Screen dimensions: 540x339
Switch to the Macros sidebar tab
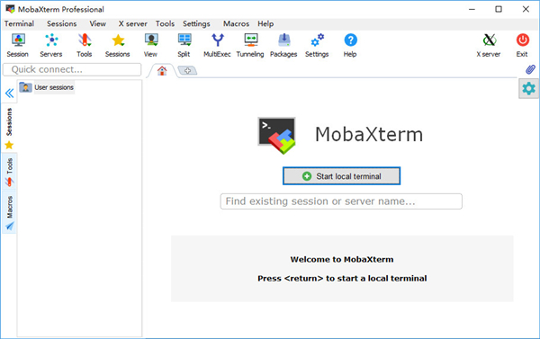tap(9, 213)
